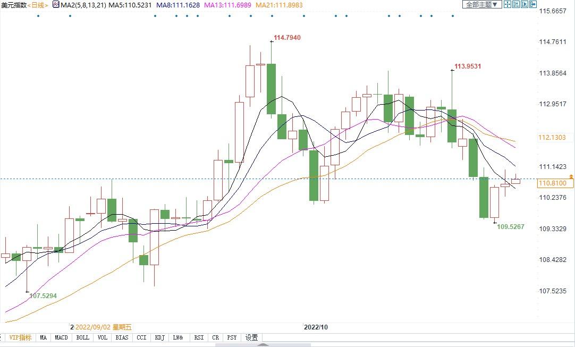The width and height of the screenshot is (575, 347).
Task: Show the VOL indicator tab
Action: pyautogui.click(x=103, y=337)
